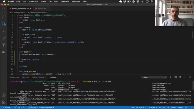Viewport: 194px width, 109px height.
Task: Open the feedback icon in status bar
Action: 186,107
